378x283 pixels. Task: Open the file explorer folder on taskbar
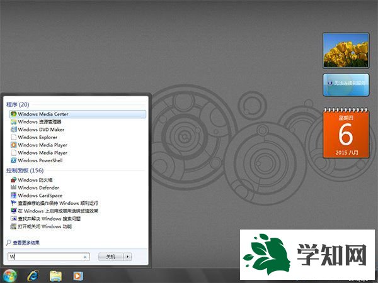[55, 276]
